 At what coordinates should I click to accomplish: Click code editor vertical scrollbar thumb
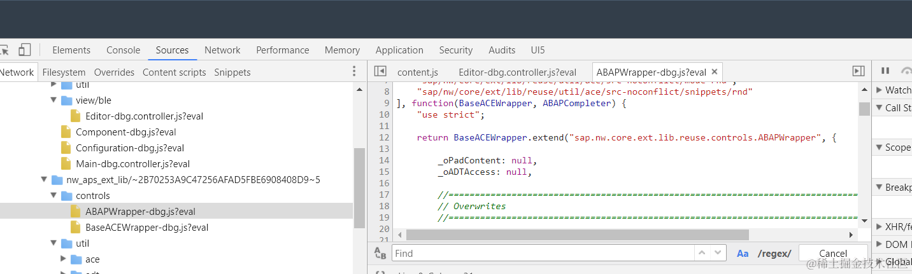coord(864,109)
